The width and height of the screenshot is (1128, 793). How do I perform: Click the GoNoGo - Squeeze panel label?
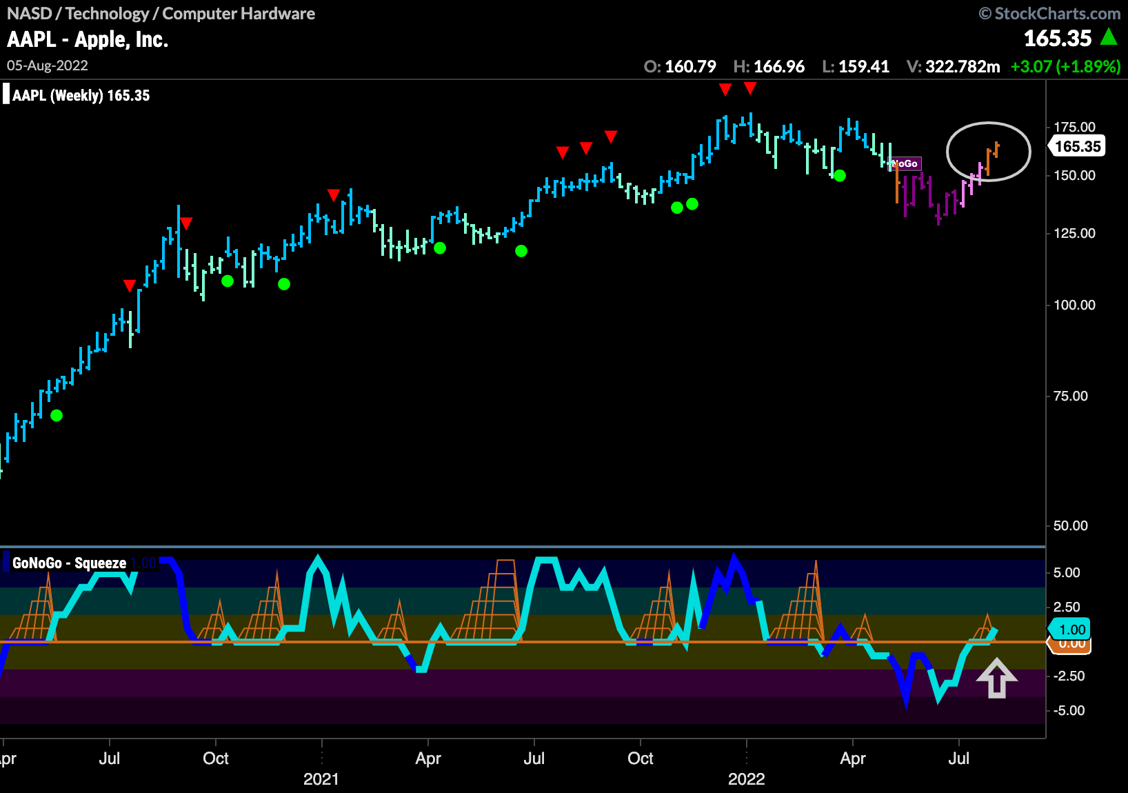point(69,563)
